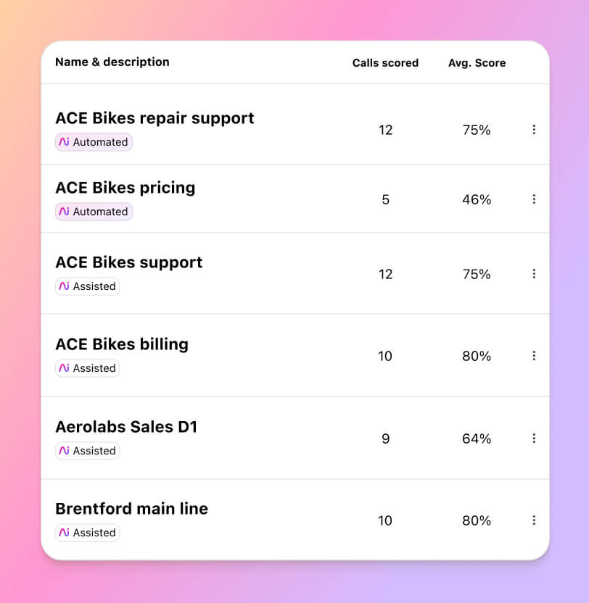
Task: Toggle the Automated badge on ACE Bikes pricing
Action: [94, 212]
